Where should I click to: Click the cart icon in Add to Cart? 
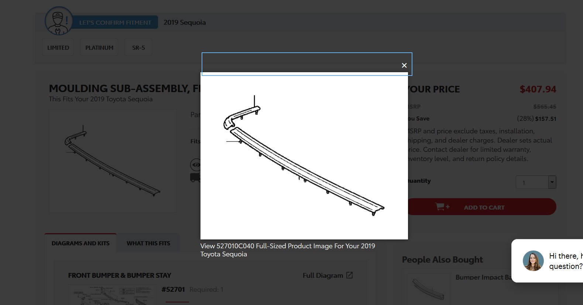pyautogui.click(x=442, y=207)
